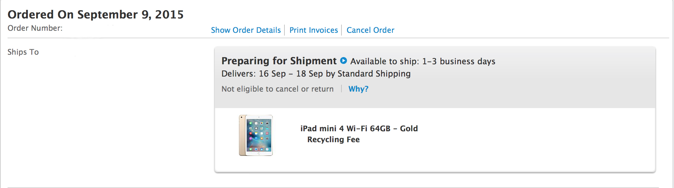
Task: Click the Print Invoices link
Action: click(x=314, y=30)
